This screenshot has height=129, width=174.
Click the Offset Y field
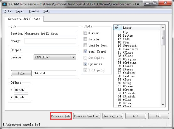(21, 97)
